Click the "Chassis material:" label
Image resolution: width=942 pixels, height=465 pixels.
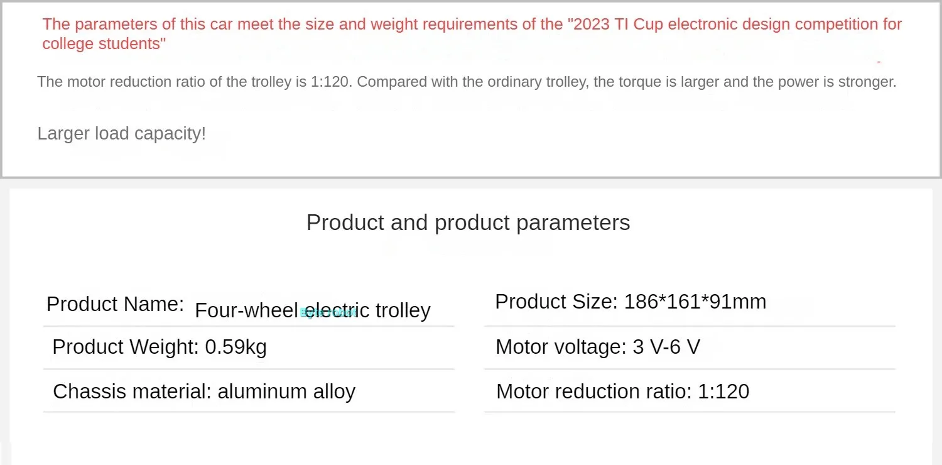pos(132,391)
